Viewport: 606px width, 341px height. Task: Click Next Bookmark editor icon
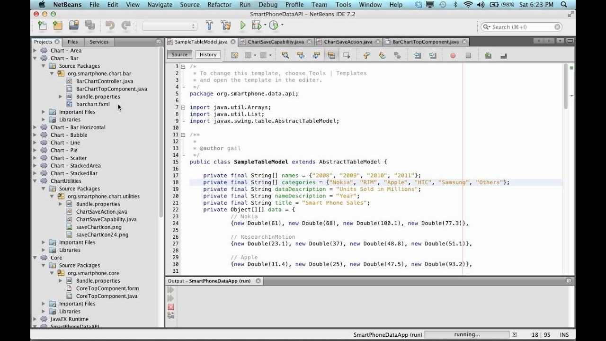click(382, 55)
